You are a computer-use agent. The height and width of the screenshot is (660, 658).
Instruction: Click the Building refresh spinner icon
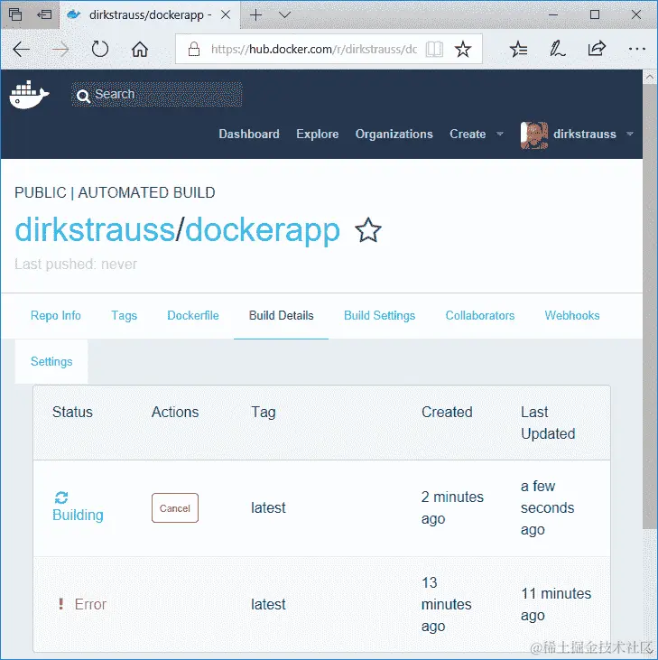point(61,497)
